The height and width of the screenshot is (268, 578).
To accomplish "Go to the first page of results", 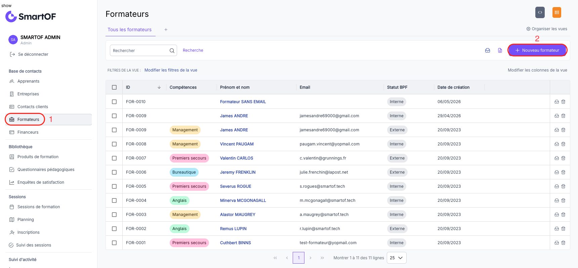I will 275,258.
